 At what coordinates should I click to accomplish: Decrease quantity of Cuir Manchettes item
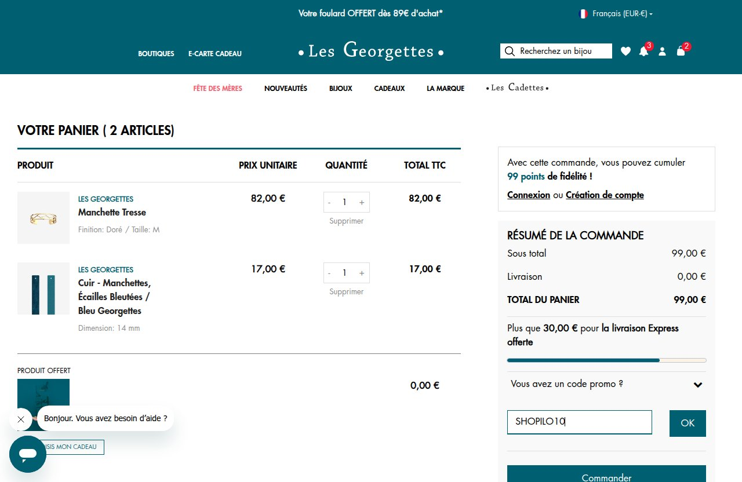pyautogui.click(x=330, y=273)
